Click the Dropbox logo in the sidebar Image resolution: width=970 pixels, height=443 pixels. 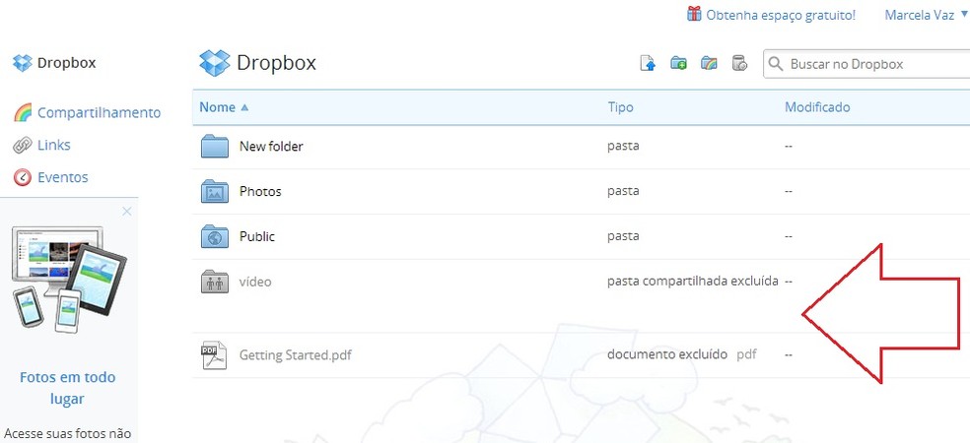click(23, 63)
